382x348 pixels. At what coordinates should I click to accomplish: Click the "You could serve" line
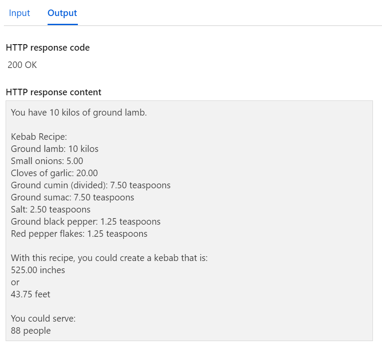[x=43, y=319]
